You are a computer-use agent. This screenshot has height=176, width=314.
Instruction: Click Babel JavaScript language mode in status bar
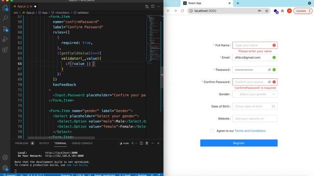pos(105,175)
